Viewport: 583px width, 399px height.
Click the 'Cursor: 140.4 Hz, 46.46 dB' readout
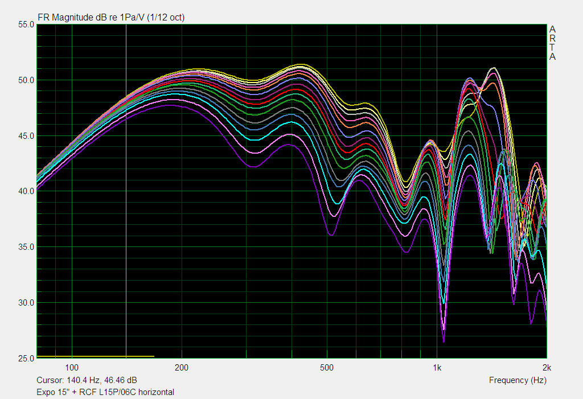[x=87, y=380]
